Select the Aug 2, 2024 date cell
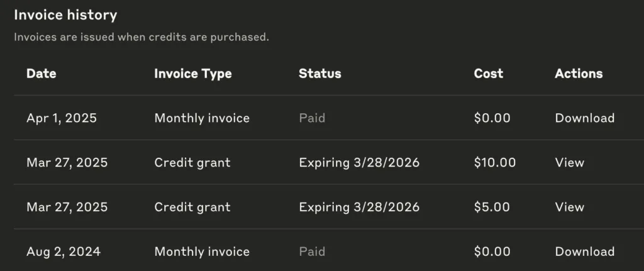 64,252
